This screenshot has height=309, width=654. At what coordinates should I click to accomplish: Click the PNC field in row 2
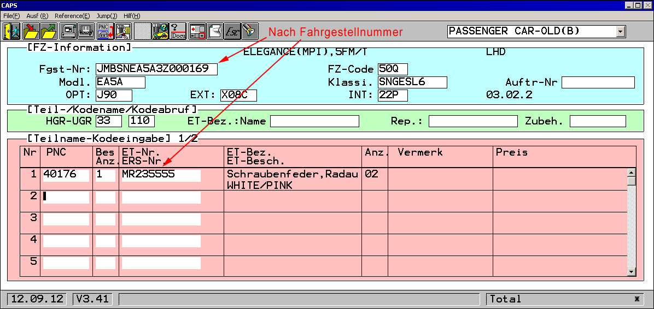[66, 197]
